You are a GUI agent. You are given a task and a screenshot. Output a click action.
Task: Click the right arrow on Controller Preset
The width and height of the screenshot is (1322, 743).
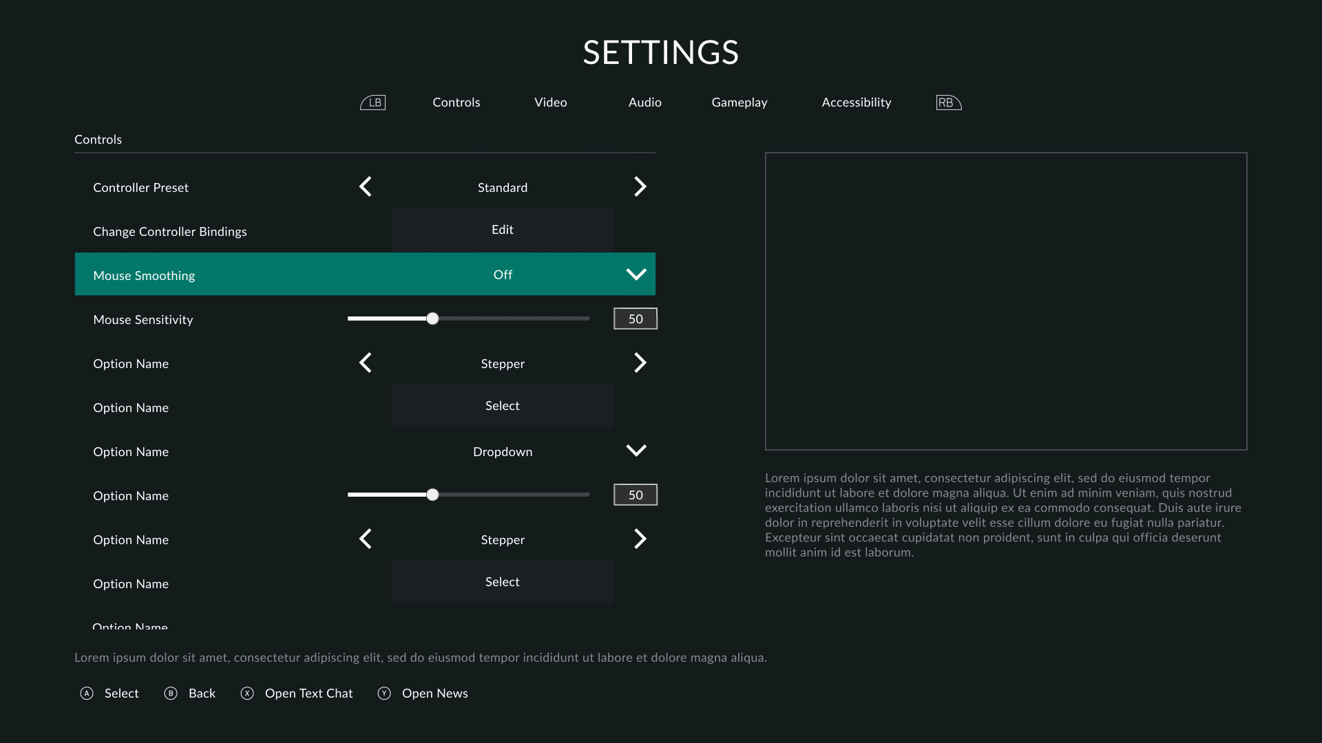pos(640,186)
